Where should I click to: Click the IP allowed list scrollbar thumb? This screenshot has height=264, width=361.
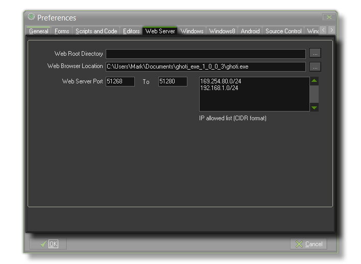click(x=315, y=93)
